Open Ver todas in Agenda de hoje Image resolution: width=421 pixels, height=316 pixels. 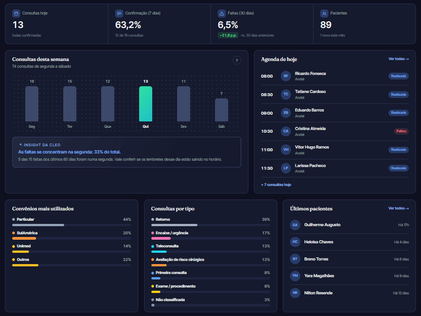point(398,59)
